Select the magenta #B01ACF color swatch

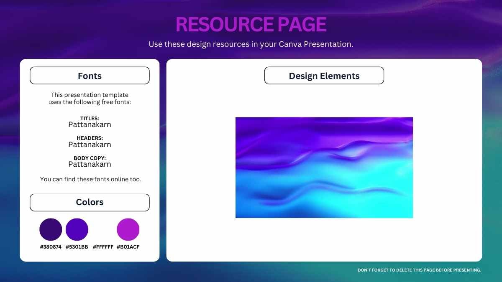128,229
